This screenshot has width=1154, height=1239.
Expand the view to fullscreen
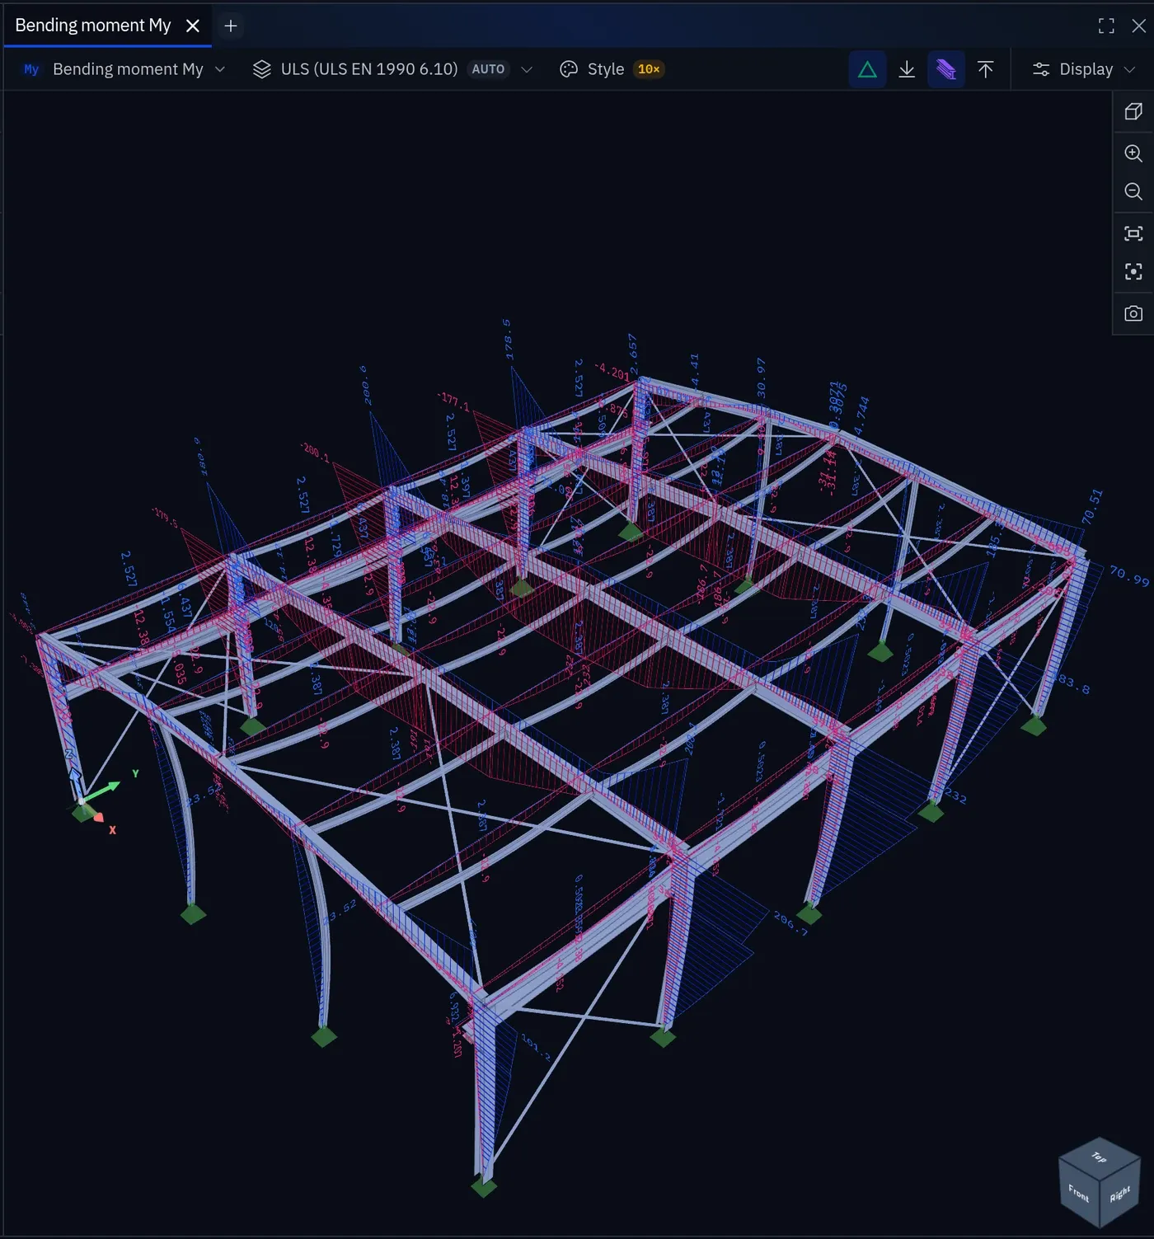click(x=1106, y=26)
